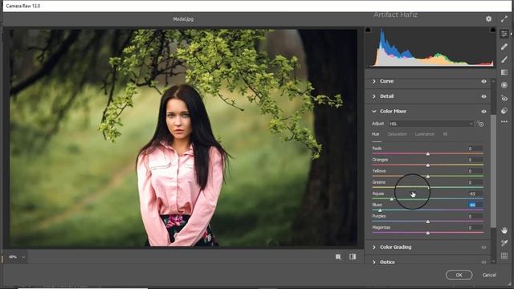This screenshot has width=514, height=289.
Task: Click the Aquas hue slider handle
Action: point(391,199)
